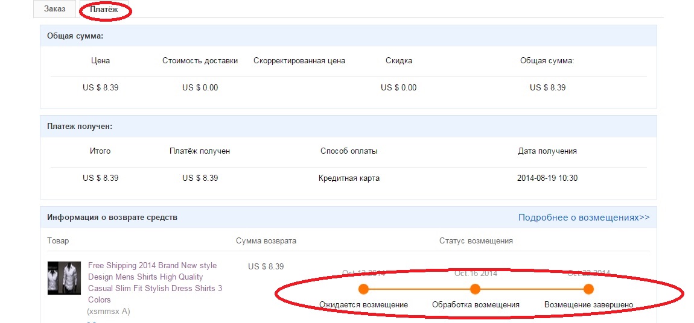Viewport: 694px width, 323px height.
Task: Open the Платёж tab
Action: (x=104, y=10)
